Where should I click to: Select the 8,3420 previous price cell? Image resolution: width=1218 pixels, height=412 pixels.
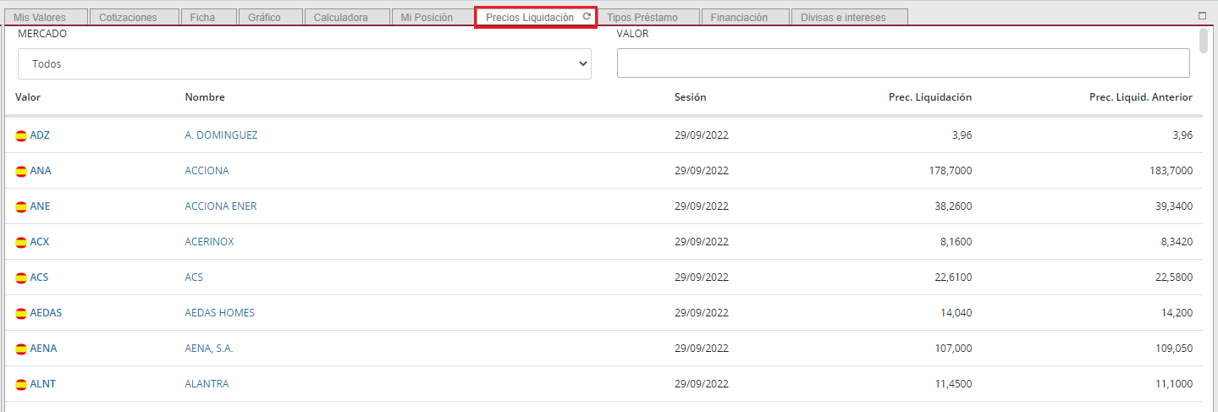pos(1177,242)
